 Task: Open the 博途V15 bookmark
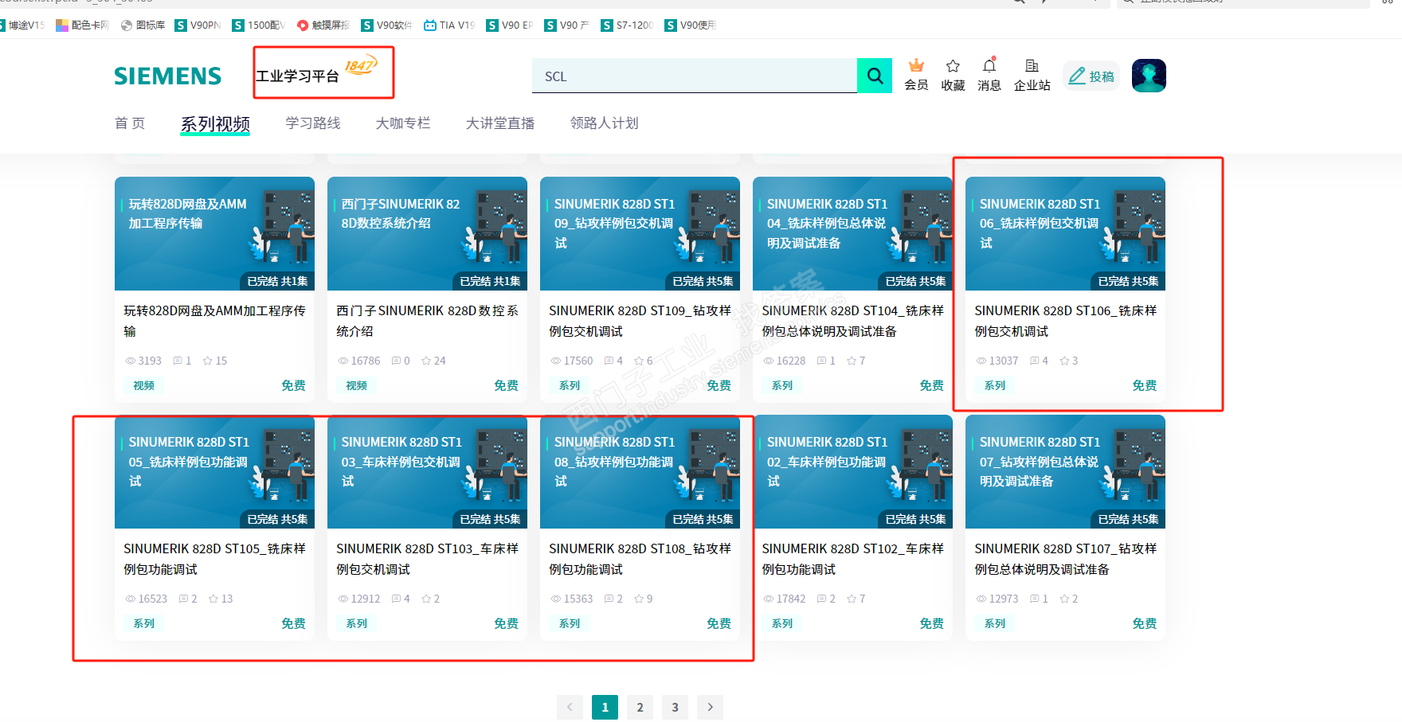[22, 25]
